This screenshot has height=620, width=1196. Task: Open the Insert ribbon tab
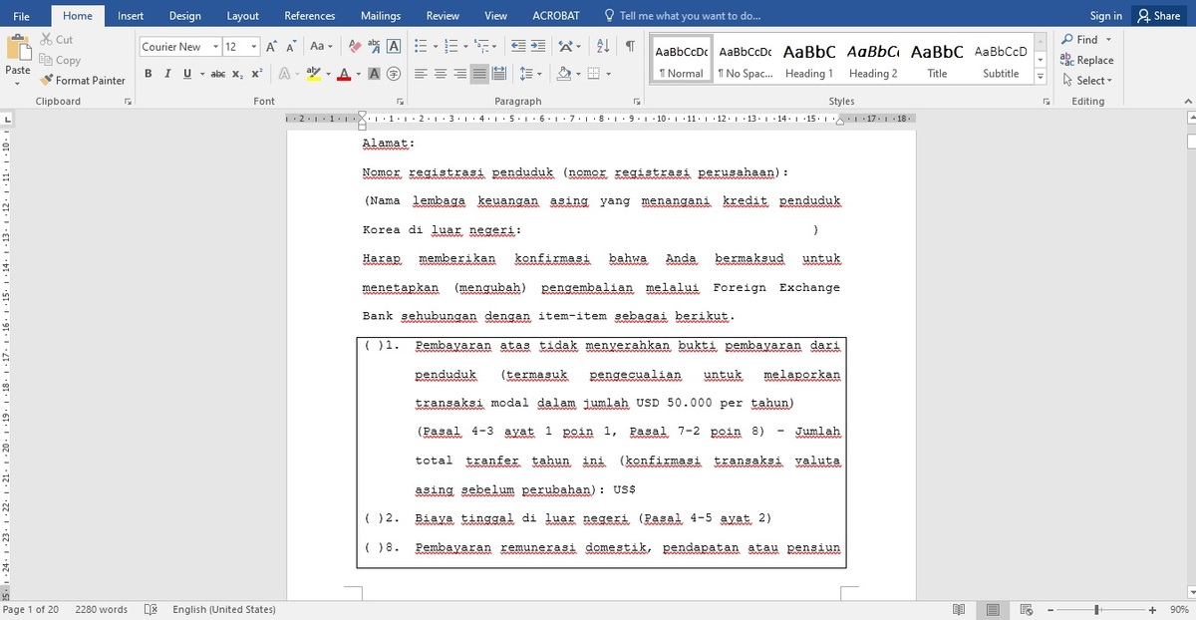pyautogui.click(x=131, y=16)
